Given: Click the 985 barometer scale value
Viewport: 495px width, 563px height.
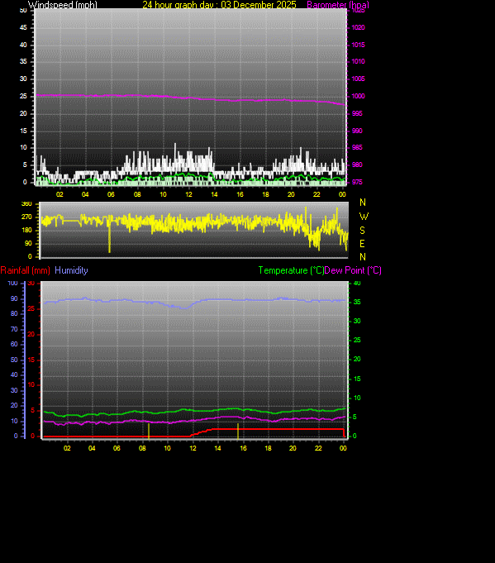Looking at the screenshot, I should [357, 148].
